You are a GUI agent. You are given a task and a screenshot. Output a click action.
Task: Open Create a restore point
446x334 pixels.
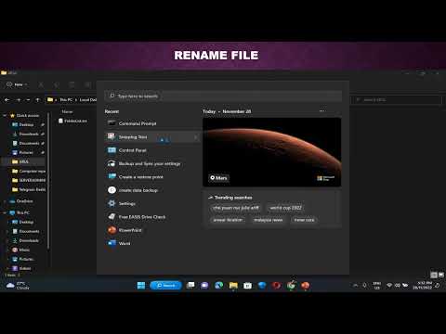[x=151, y=176]
